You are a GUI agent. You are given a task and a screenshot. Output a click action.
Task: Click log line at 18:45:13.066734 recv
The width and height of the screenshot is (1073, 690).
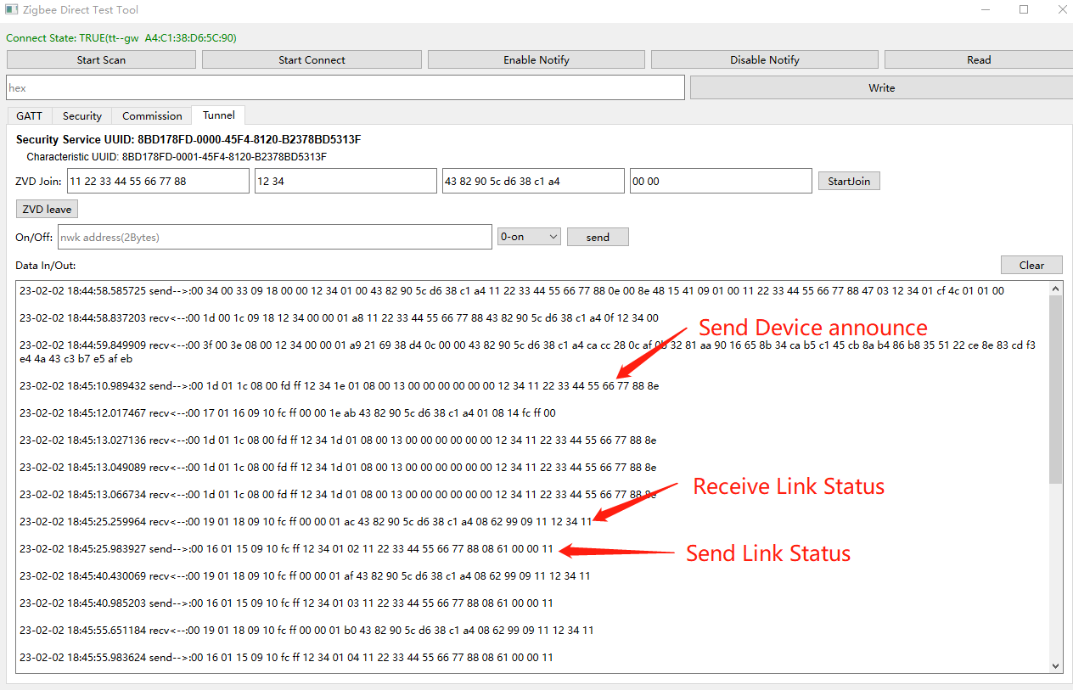click(x=338, y=494)
